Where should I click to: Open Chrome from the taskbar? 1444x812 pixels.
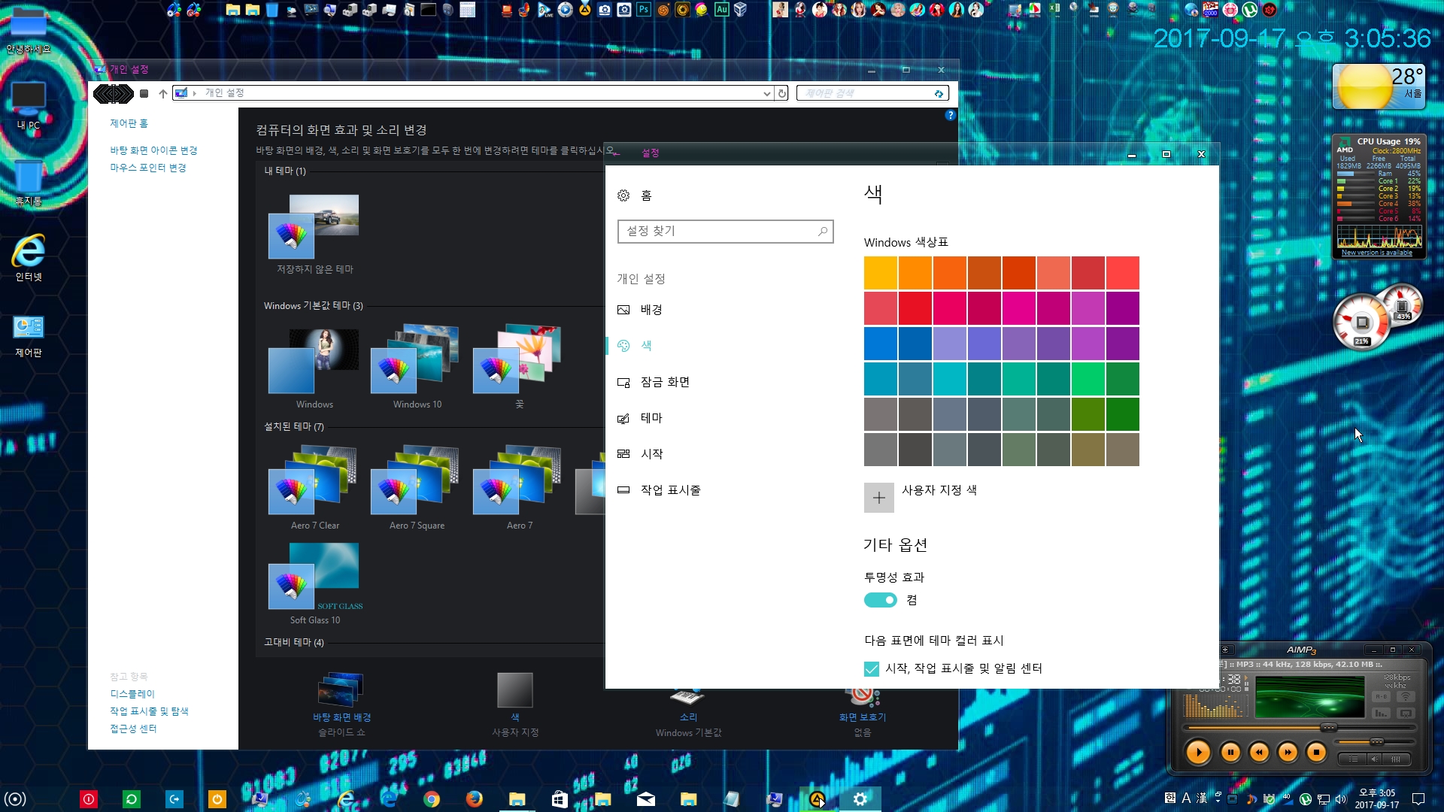[x=432, y=798]
